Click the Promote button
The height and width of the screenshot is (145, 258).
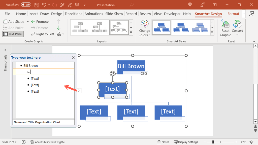coord(40,22)
